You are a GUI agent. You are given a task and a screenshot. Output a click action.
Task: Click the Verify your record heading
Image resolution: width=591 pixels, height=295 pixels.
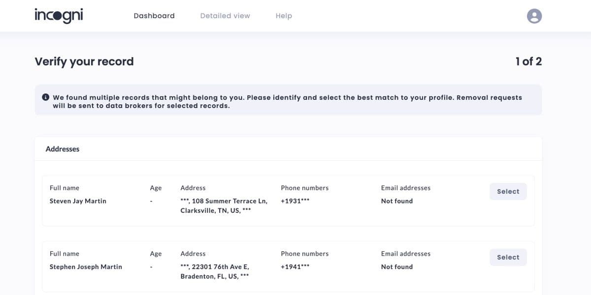pyautogui.click(x=84, y=61)
